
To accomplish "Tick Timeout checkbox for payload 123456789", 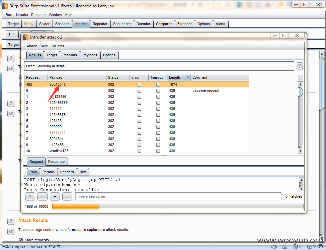I will [x=158, y=103].
